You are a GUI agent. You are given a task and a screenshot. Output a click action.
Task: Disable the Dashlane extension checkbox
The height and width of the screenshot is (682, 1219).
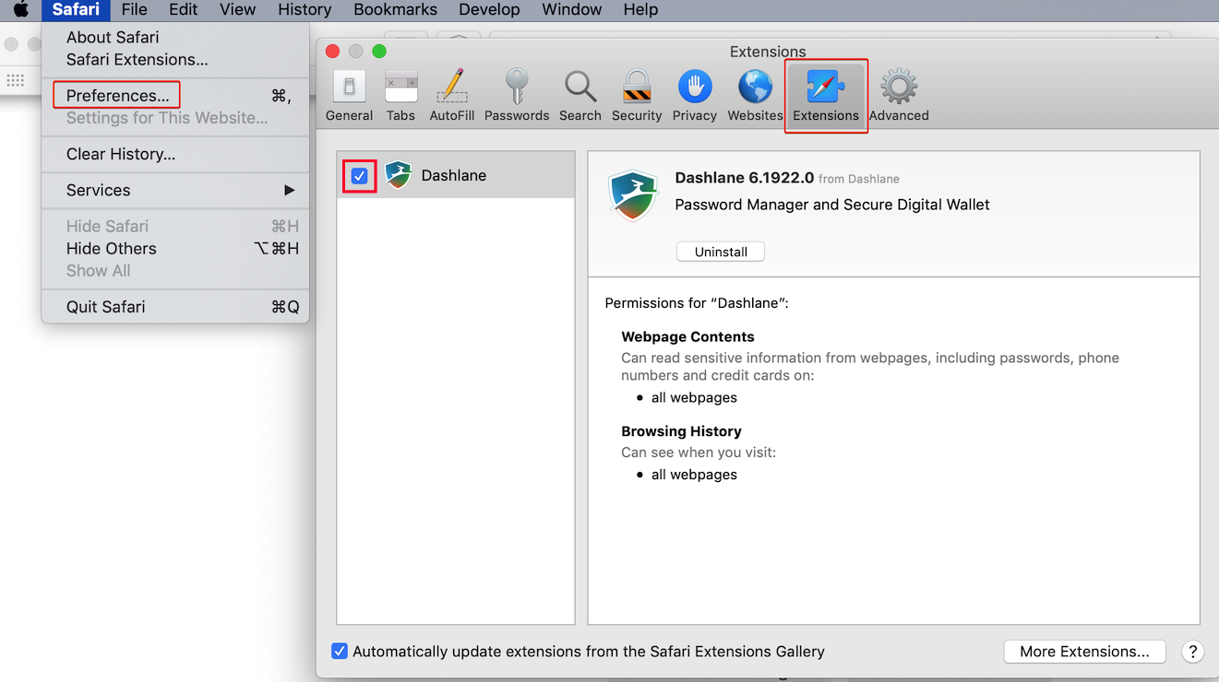(359, 175)
